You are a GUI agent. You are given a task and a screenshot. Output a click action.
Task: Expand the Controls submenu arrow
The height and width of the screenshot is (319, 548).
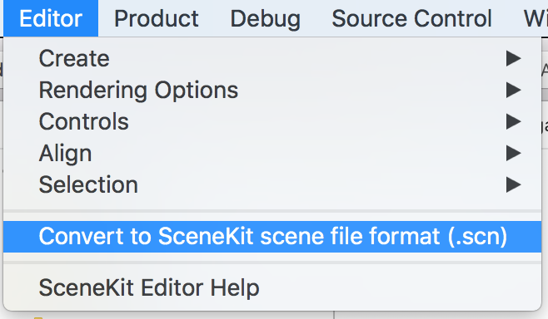click(x=513, y=121)
